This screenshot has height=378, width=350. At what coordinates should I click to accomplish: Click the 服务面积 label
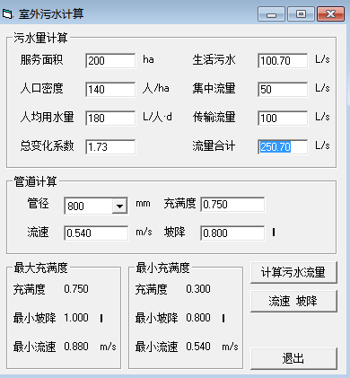point(41,60)
